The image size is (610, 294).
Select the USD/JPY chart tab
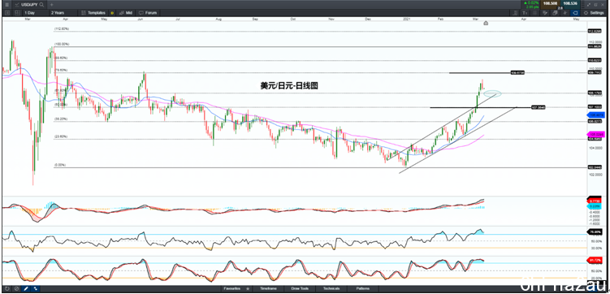29,5
